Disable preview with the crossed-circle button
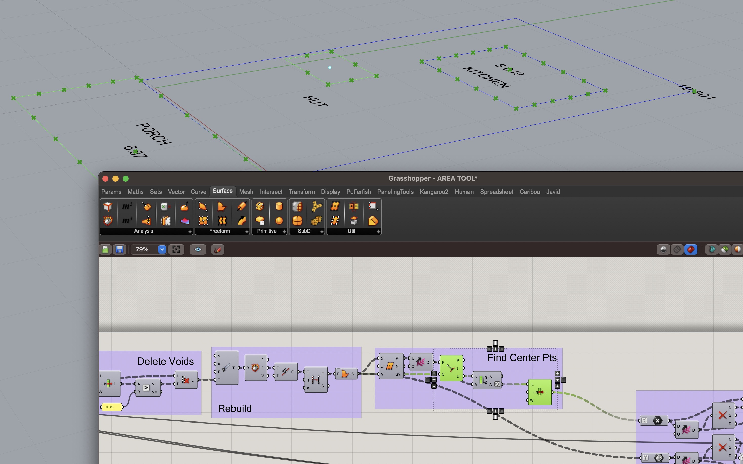Image resolution: width=743 pixels, height=464 pixels. click(677, 249)
